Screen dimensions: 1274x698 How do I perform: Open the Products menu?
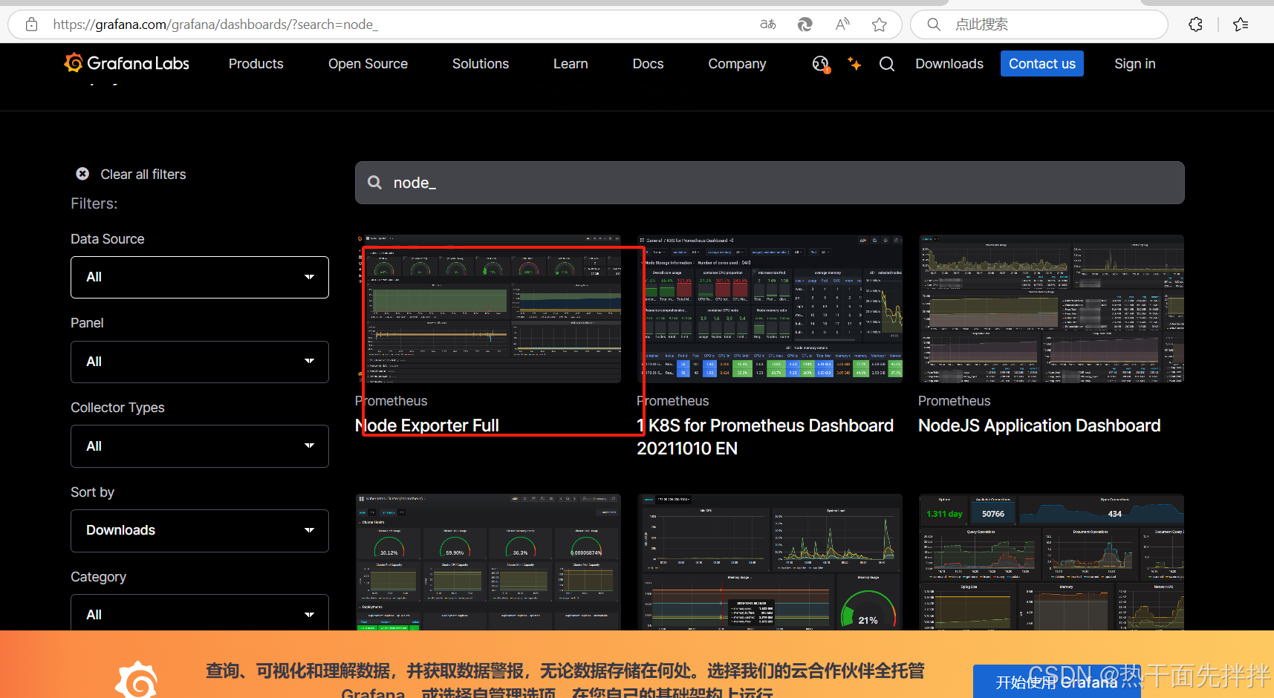[x=256, y=64]
